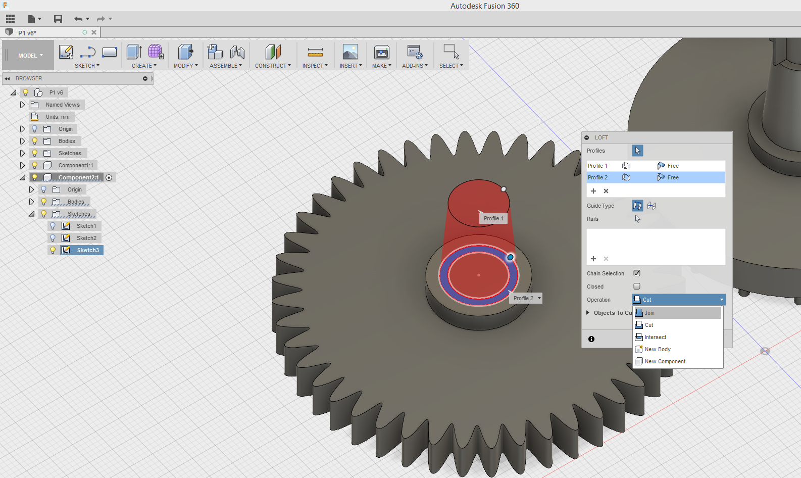The height and width of the screenshot is (478, 801).
Task: Choose Join from Operation list
Action: pyautogui.click(x=678, y=313)
